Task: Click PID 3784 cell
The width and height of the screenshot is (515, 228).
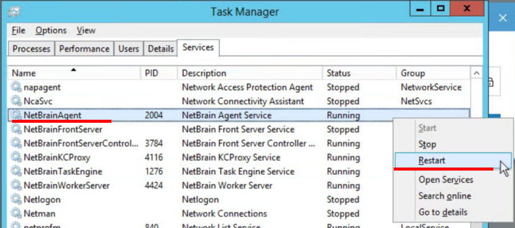Action: (x=154, y=143)
